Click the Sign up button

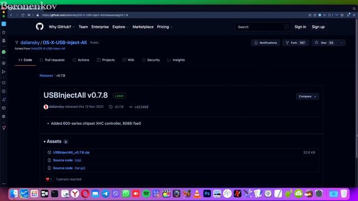click(318, 27)
